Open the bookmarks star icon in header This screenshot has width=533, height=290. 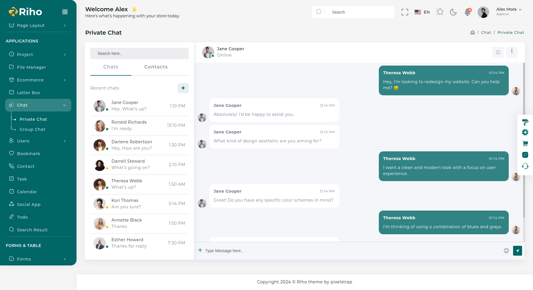(439, 12)
